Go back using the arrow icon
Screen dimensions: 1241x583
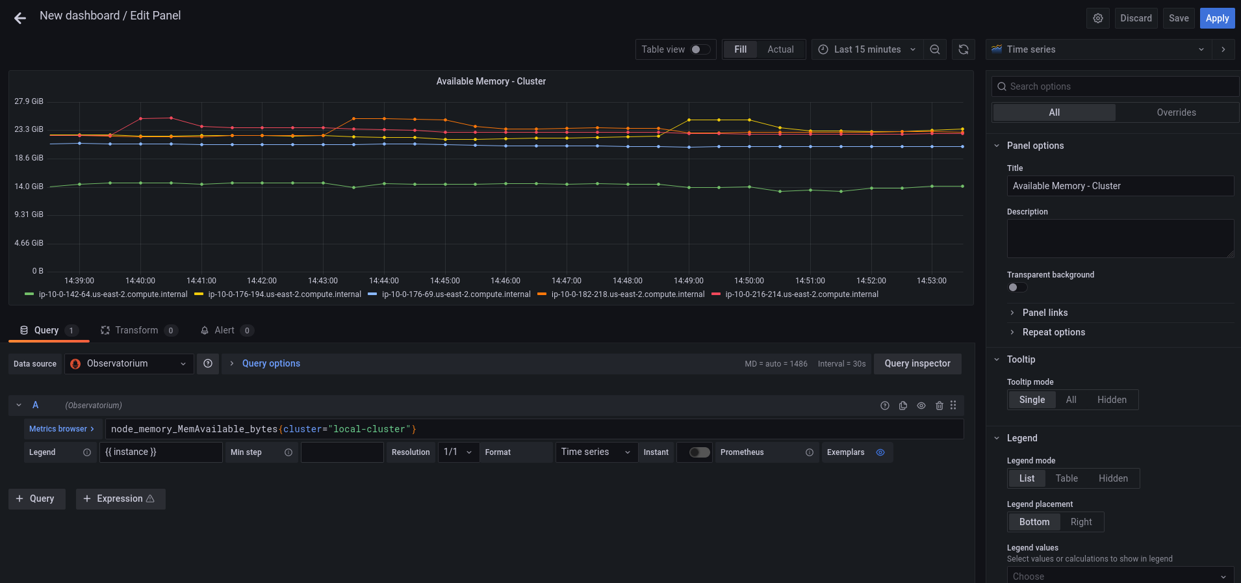[x=20, y=18]
